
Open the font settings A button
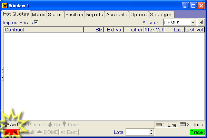[201, 22]
